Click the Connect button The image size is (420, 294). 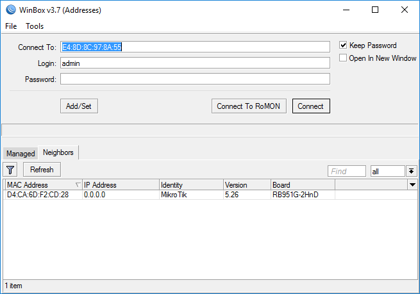tap(311, 106)
